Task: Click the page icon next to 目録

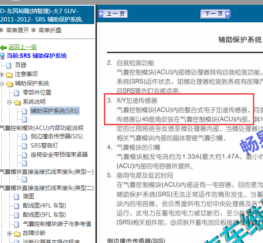Action: [x=9, y=65]
